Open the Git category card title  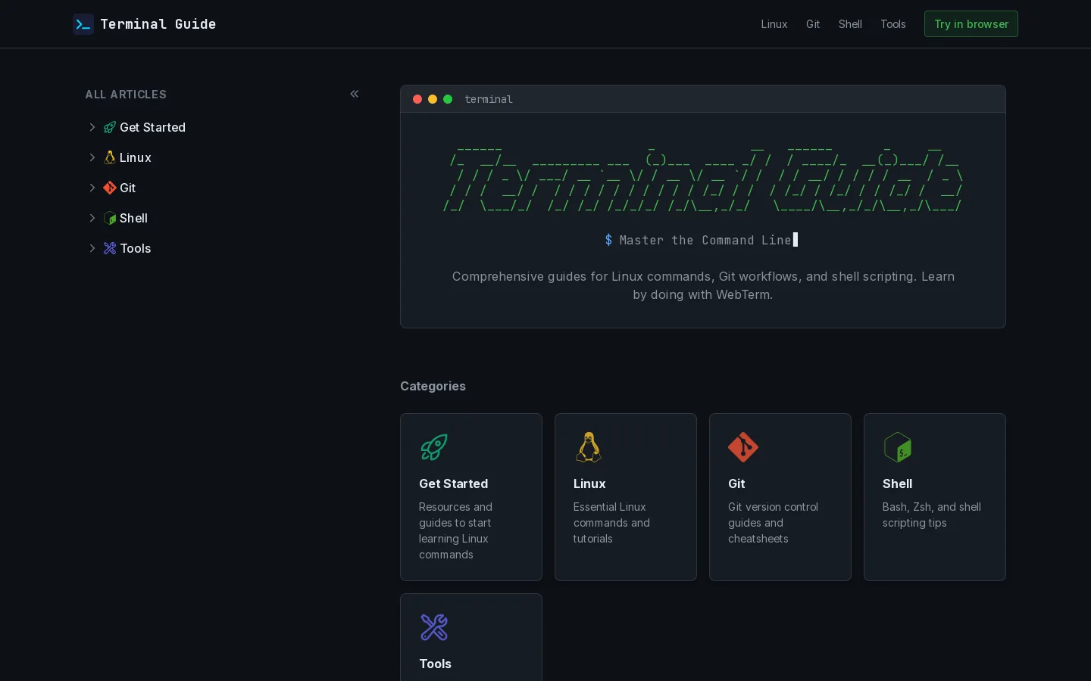pyautogui.click(x=736, y=484)
